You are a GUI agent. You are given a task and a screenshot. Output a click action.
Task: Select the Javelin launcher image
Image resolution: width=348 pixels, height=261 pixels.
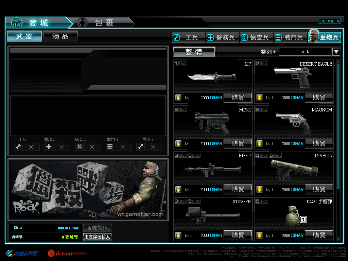click(x=294, y=170)
